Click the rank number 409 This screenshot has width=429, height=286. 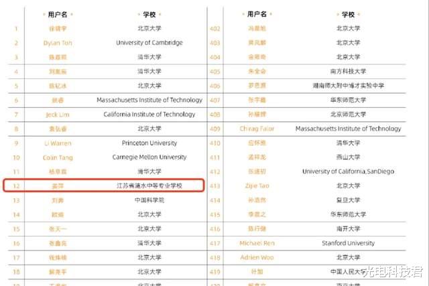(215, 129)
